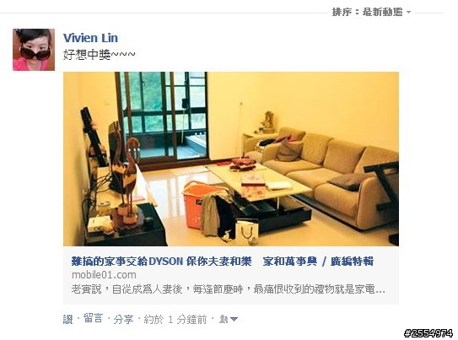Expand the post audience selector arrow
This screenshot has width=458, height=340.
[x=234, y=319]
